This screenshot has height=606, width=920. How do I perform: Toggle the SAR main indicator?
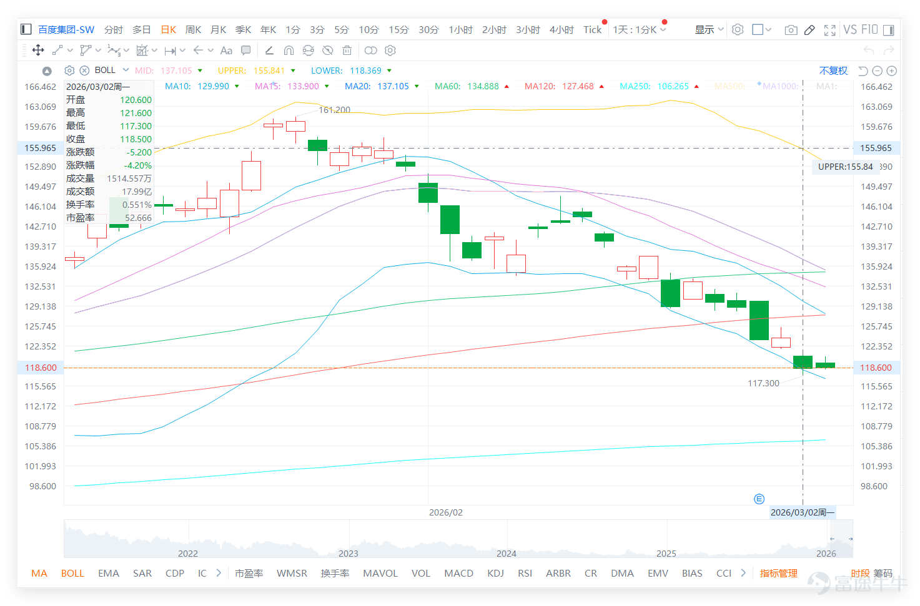click(x=142, y=573)
